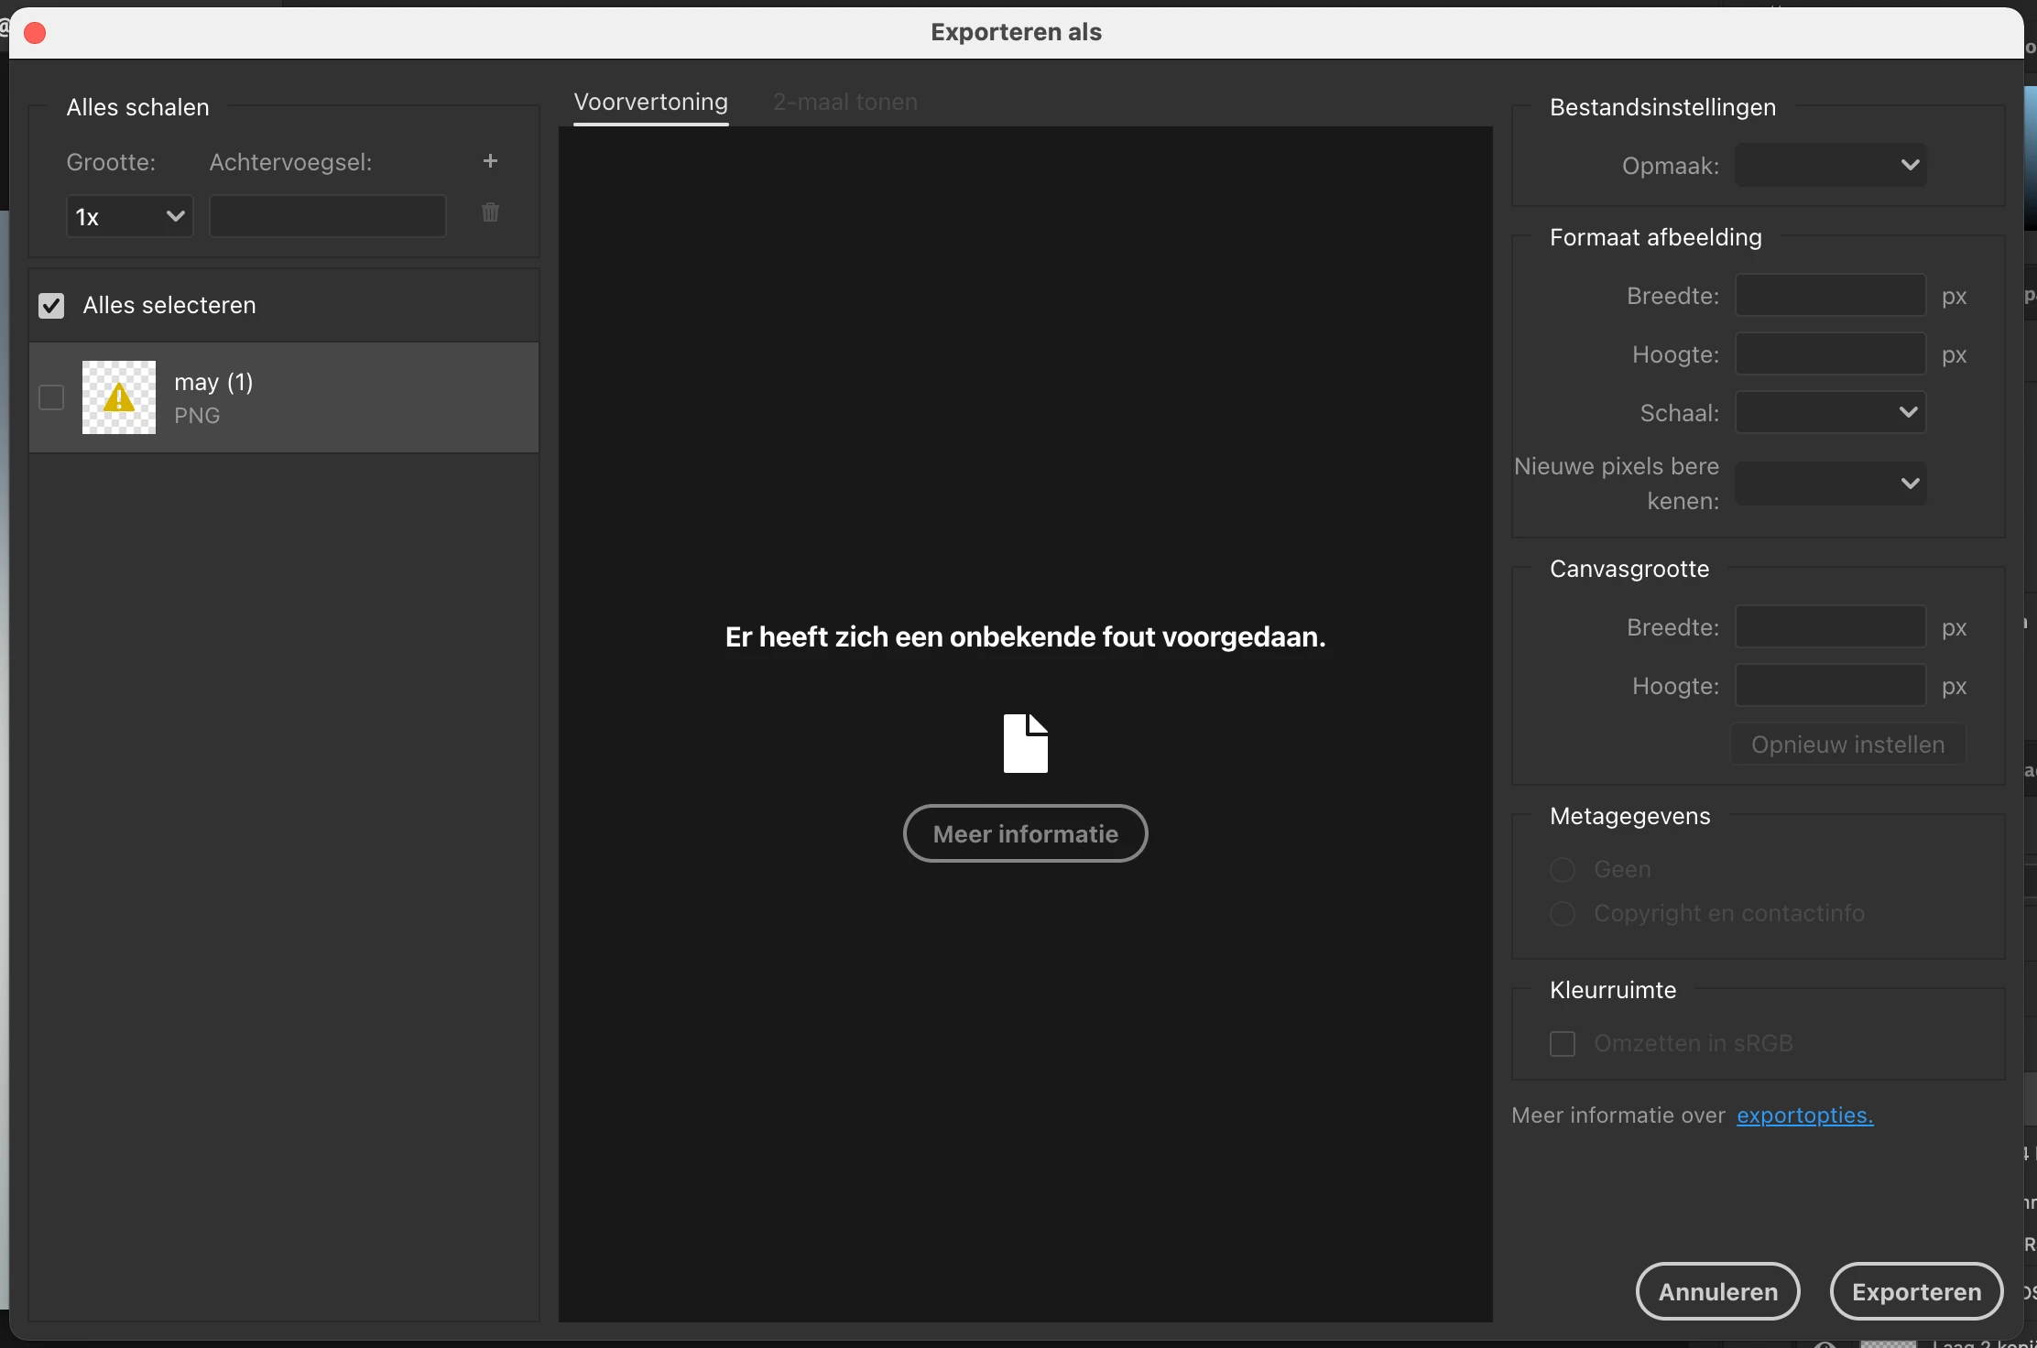The height and width of the screenshot is (1348, 2037).
Task: Switch to the Voorvertoning tab
Action: point(650,103)
